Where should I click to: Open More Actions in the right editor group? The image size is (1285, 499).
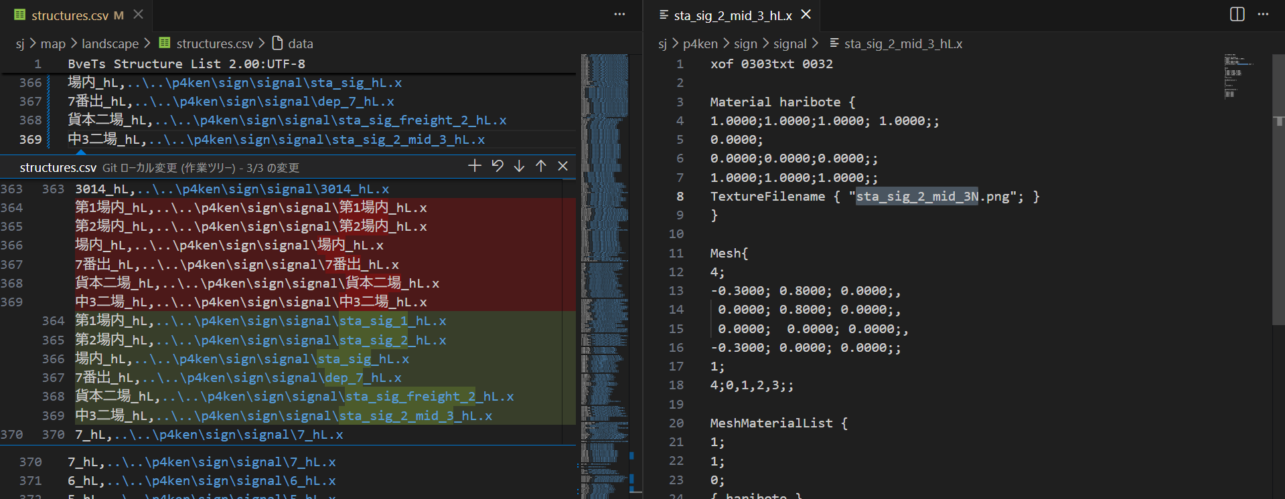coord(1263,15)
